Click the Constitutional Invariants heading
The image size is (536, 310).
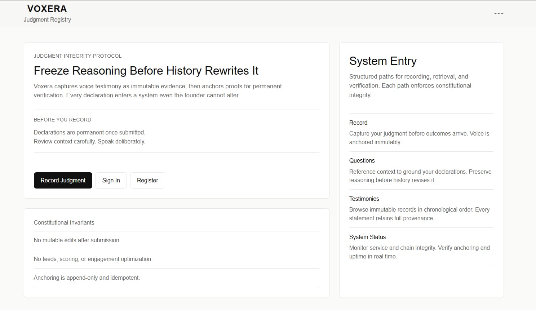pyautogui.click(x=64, y=222)
